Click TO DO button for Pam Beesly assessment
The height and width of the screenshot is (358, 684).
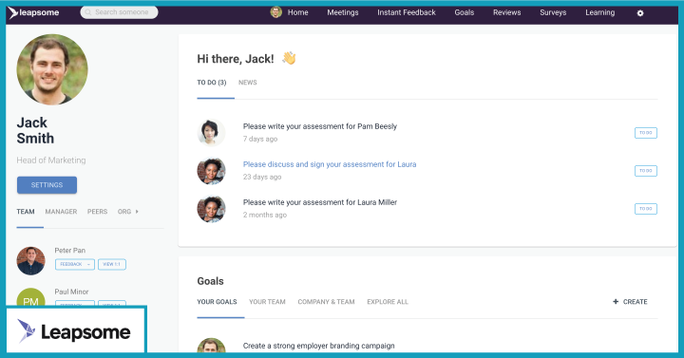646,133
